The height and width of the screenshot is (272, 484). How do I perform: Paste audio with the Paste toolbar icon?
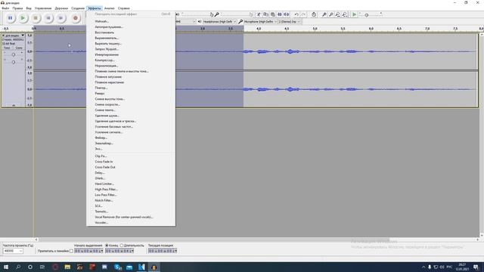coord(273,14)
